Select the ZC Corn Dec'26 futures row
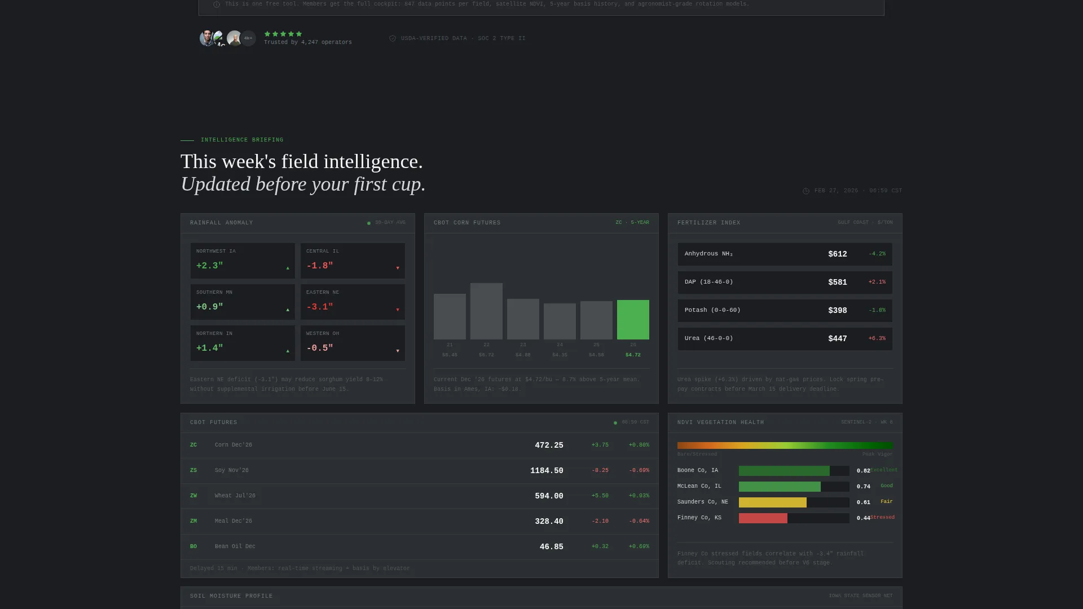 (x=420, y=445)
